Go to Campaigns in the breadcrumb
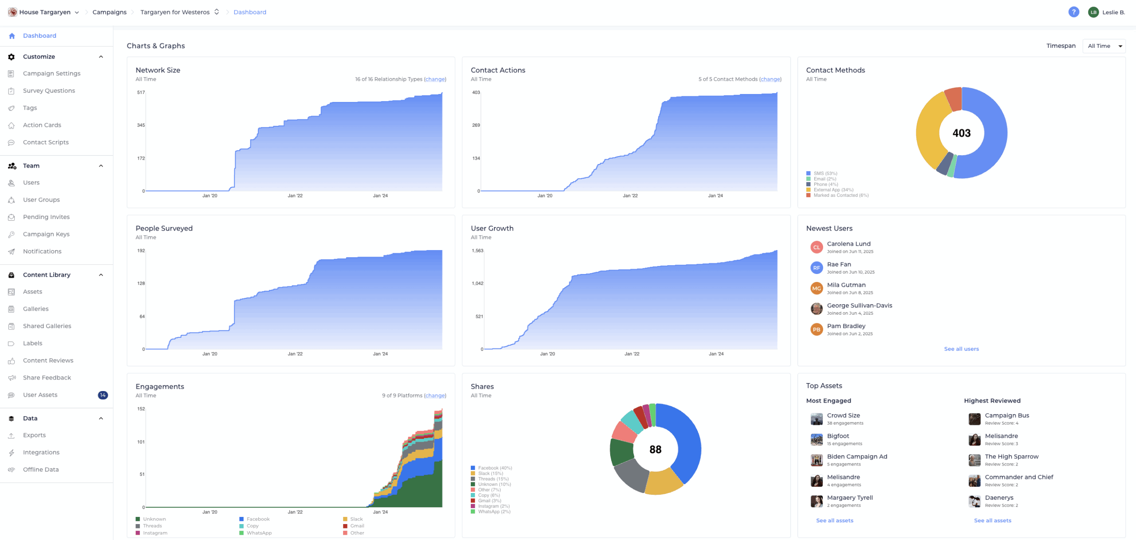This screenshot has height=540, width=1136. coord(110,12)
